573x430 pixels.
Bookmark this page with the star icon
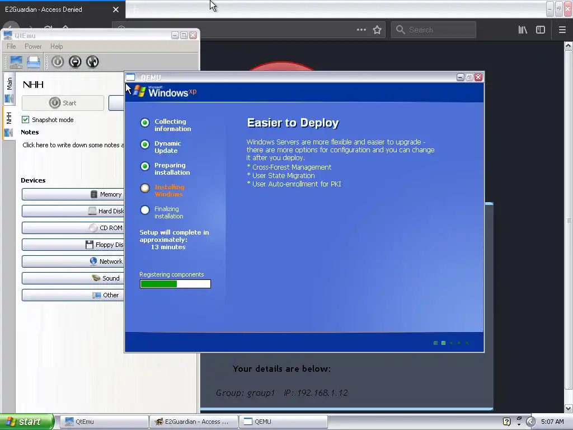coord(377,30)
